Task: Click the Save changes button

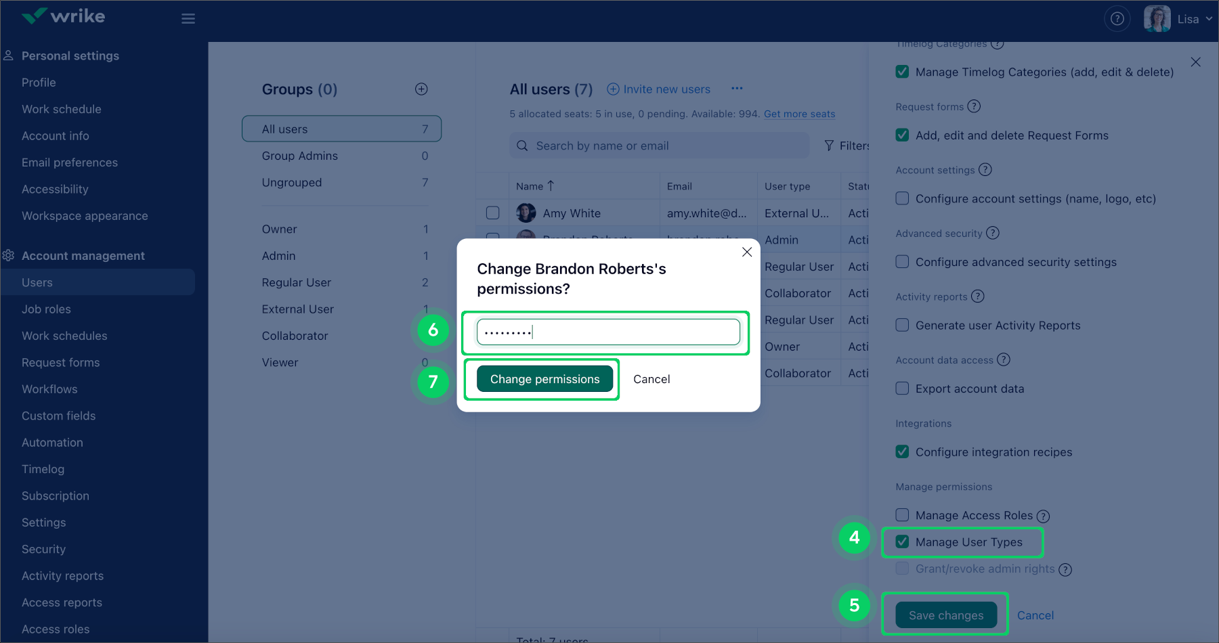Action: (944, 615)
